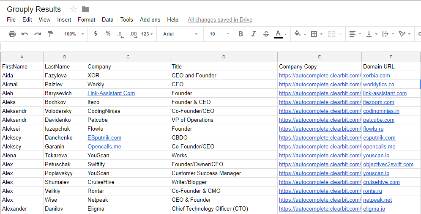
Task: Expand the text color dropdown arrow
Action: point(285,34)
